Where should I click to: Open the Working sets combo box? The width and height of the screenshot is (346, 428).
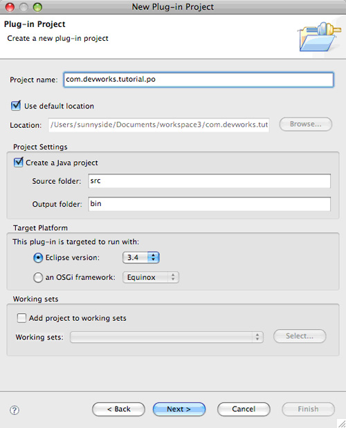pyautogui.click(x=167, y=337)
